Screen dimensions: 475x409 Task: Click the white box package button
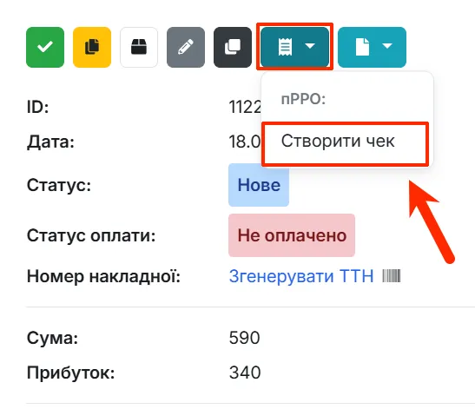click(x=139, y=47)
